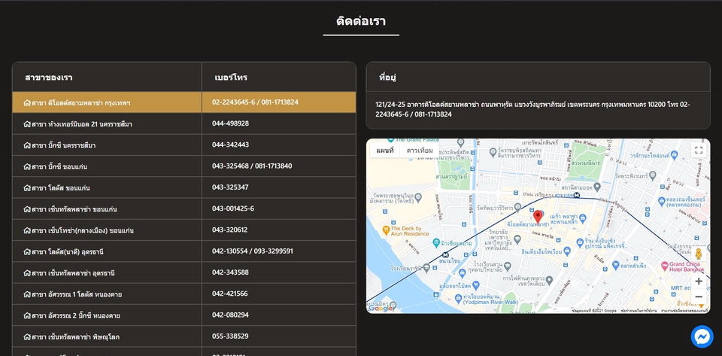Click house icon beside อัศวรรณ 1 โลตัส หนองคาย
722x356 pixels.
[27, 294]
